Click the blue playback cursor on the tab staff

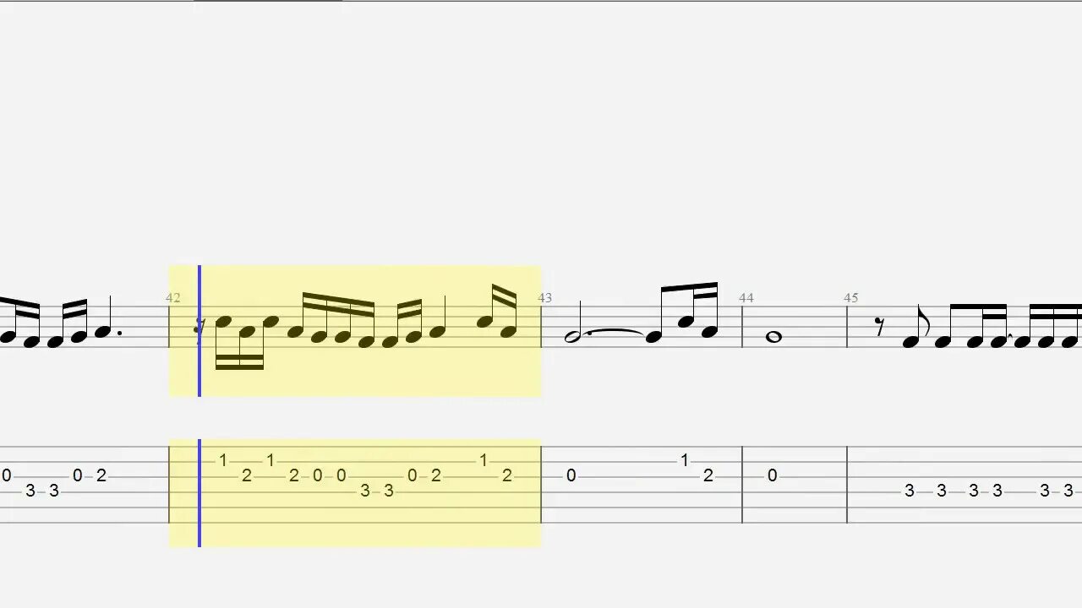coord(199,493)
